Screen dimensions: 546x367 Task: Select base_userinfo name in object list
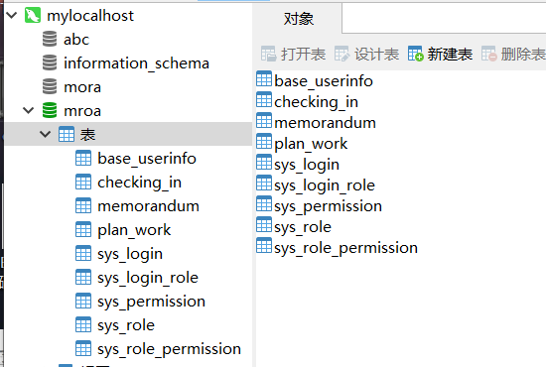(x=324, y=81)
